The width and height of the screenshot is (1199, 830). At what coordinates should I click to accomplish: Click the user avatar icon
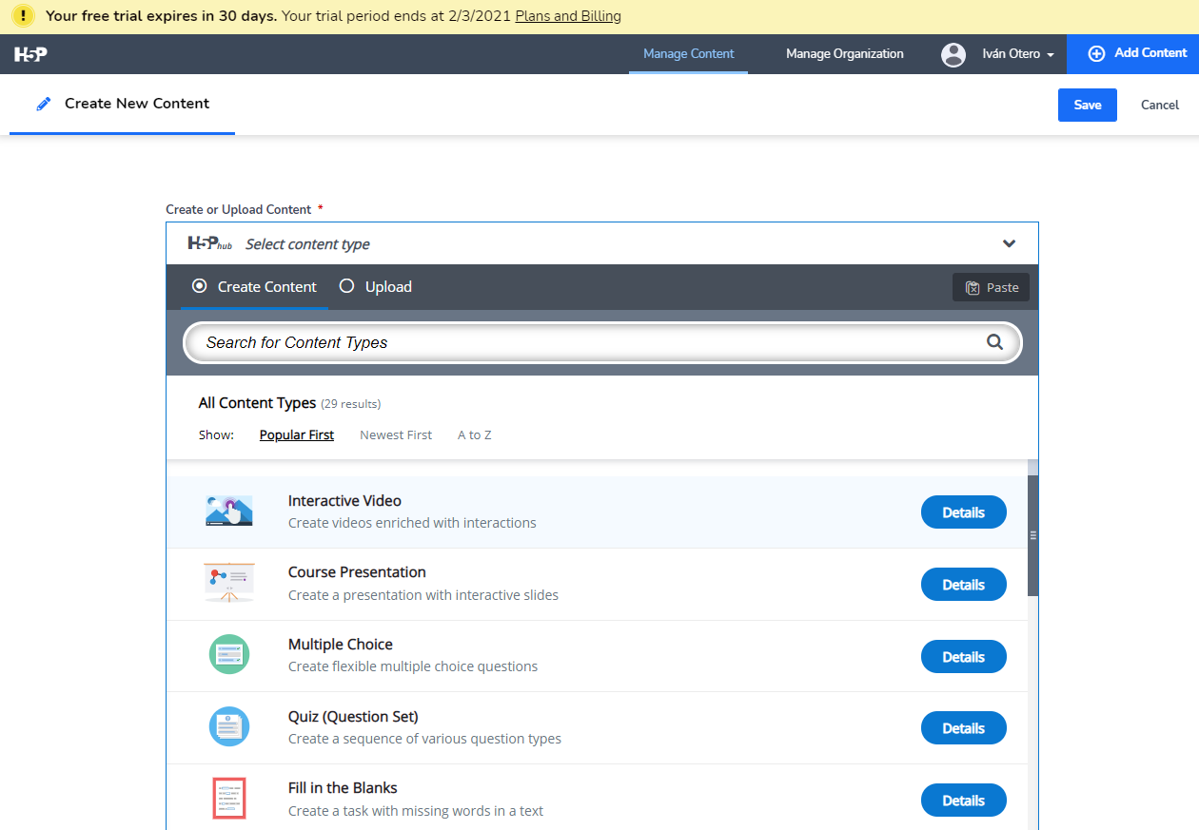point(953,54)
